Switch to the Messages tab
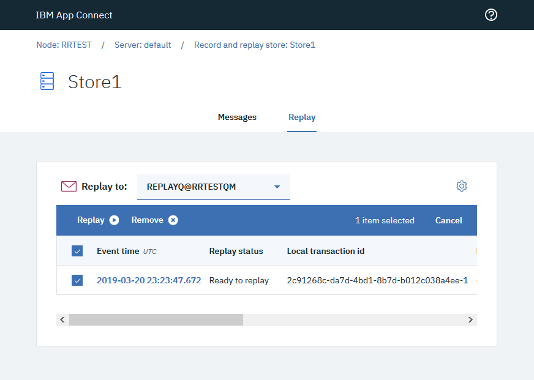The height and width of the screenshot is (380, 534). click(237, 117)
